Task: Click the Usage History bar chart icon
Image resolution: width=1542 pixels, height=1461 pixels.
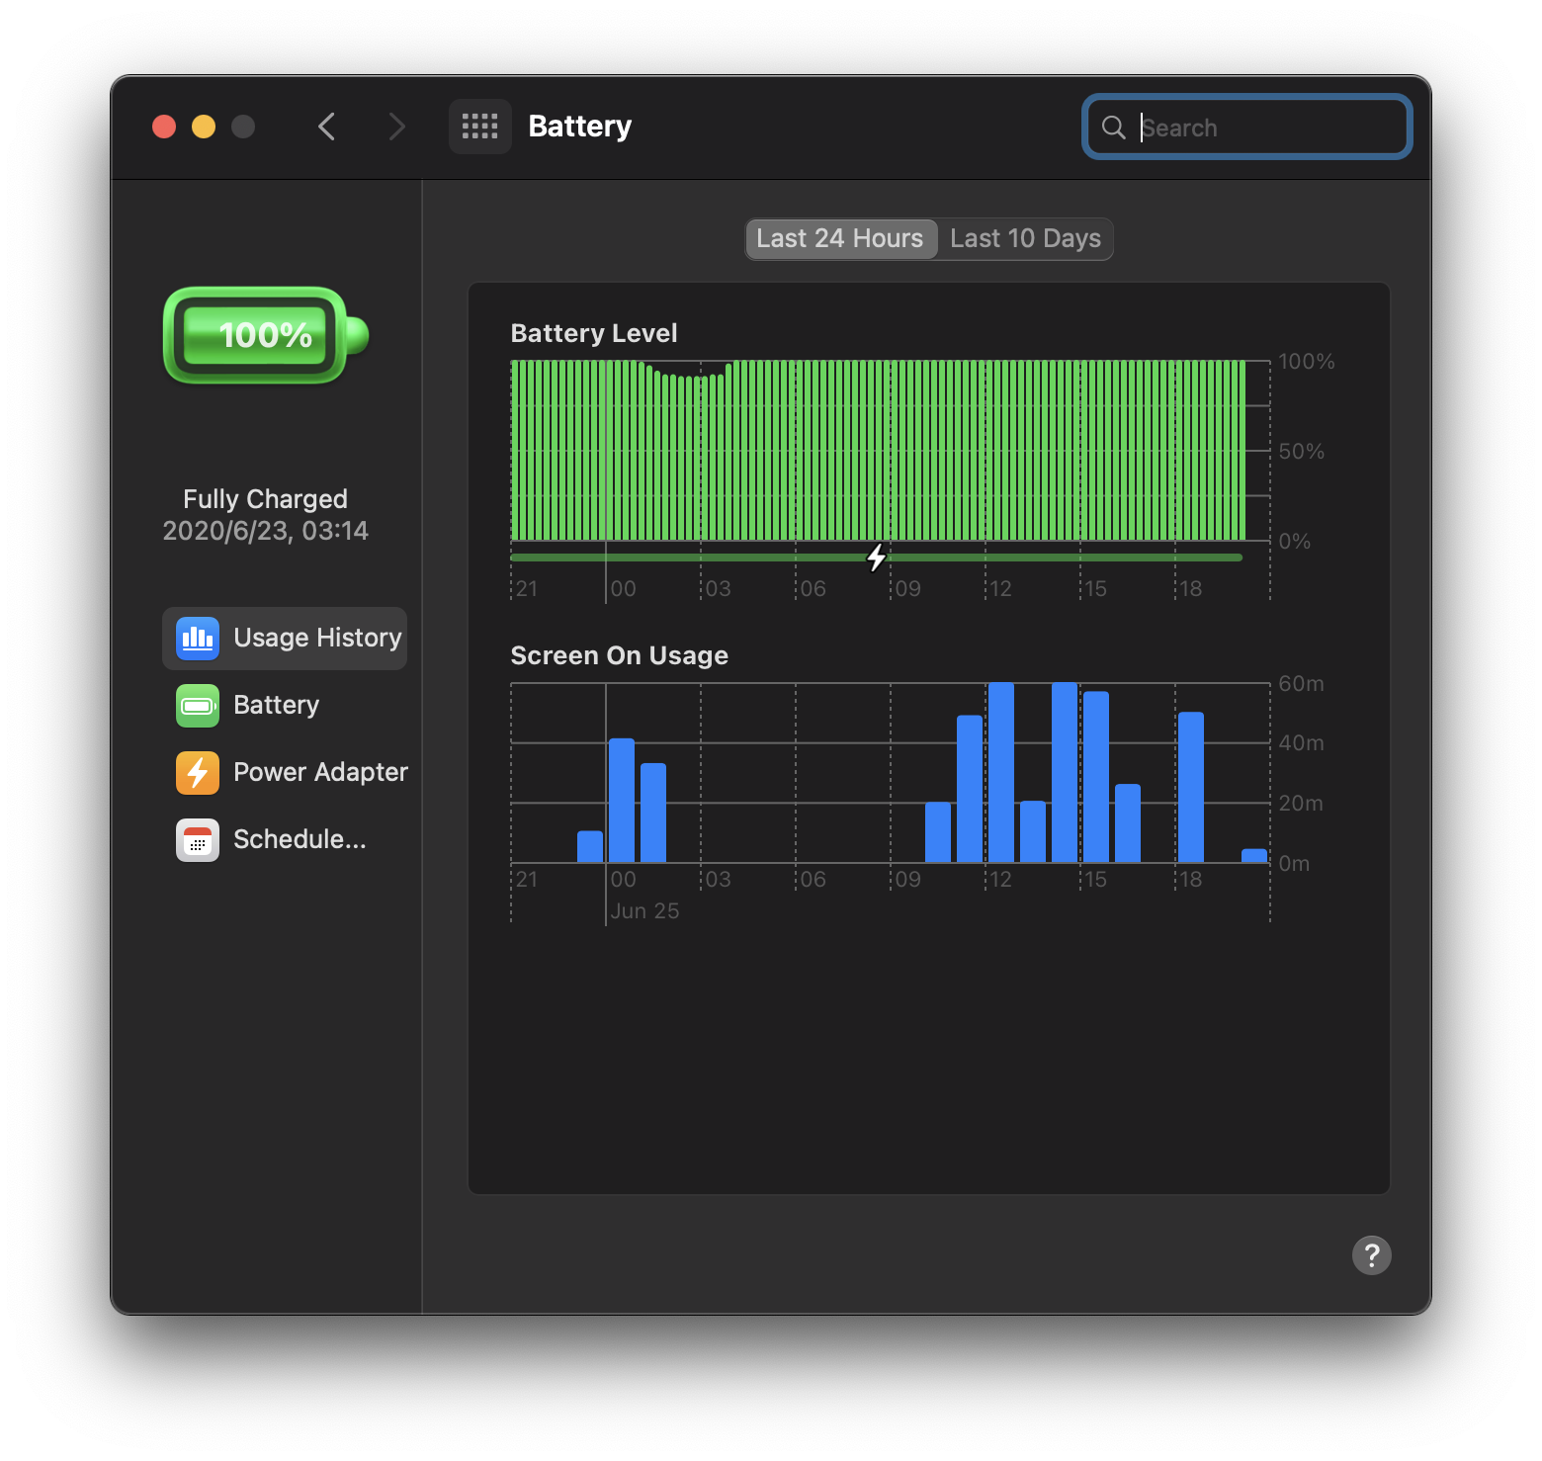Action: pos(198,638)
